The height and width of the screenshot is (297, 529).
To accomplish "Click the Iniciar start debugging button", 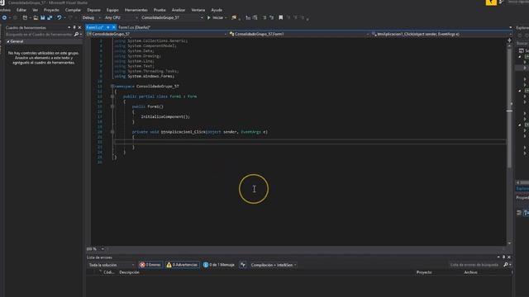I will click(216, 17).
